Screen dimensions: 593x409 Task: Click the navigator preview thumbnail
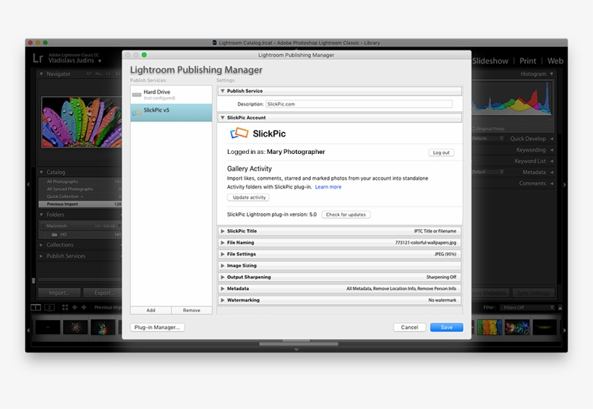click(81, 122)
